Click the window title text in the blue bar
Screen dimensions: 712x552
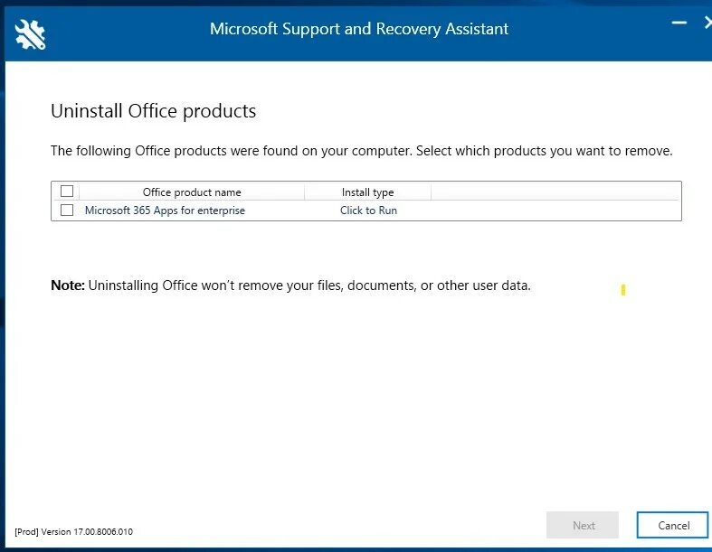coord(359,29)
